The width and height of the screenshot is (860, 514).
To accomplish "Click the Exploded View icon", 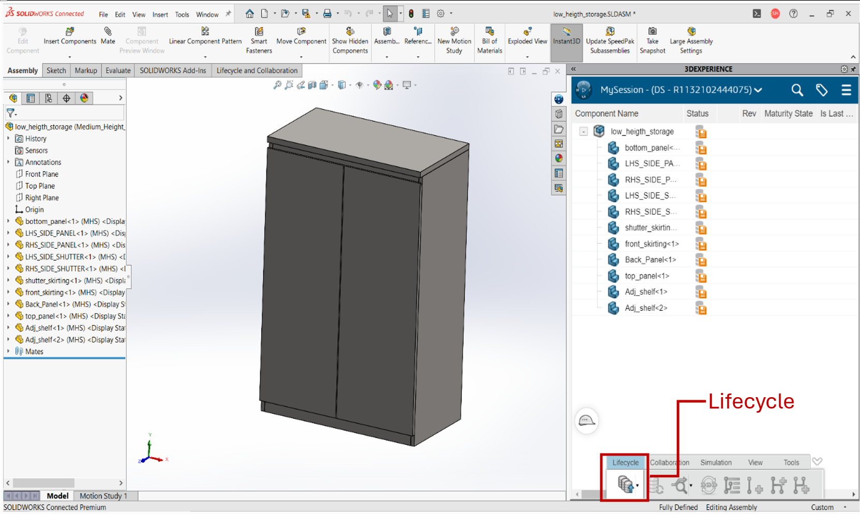I will 527,32.
